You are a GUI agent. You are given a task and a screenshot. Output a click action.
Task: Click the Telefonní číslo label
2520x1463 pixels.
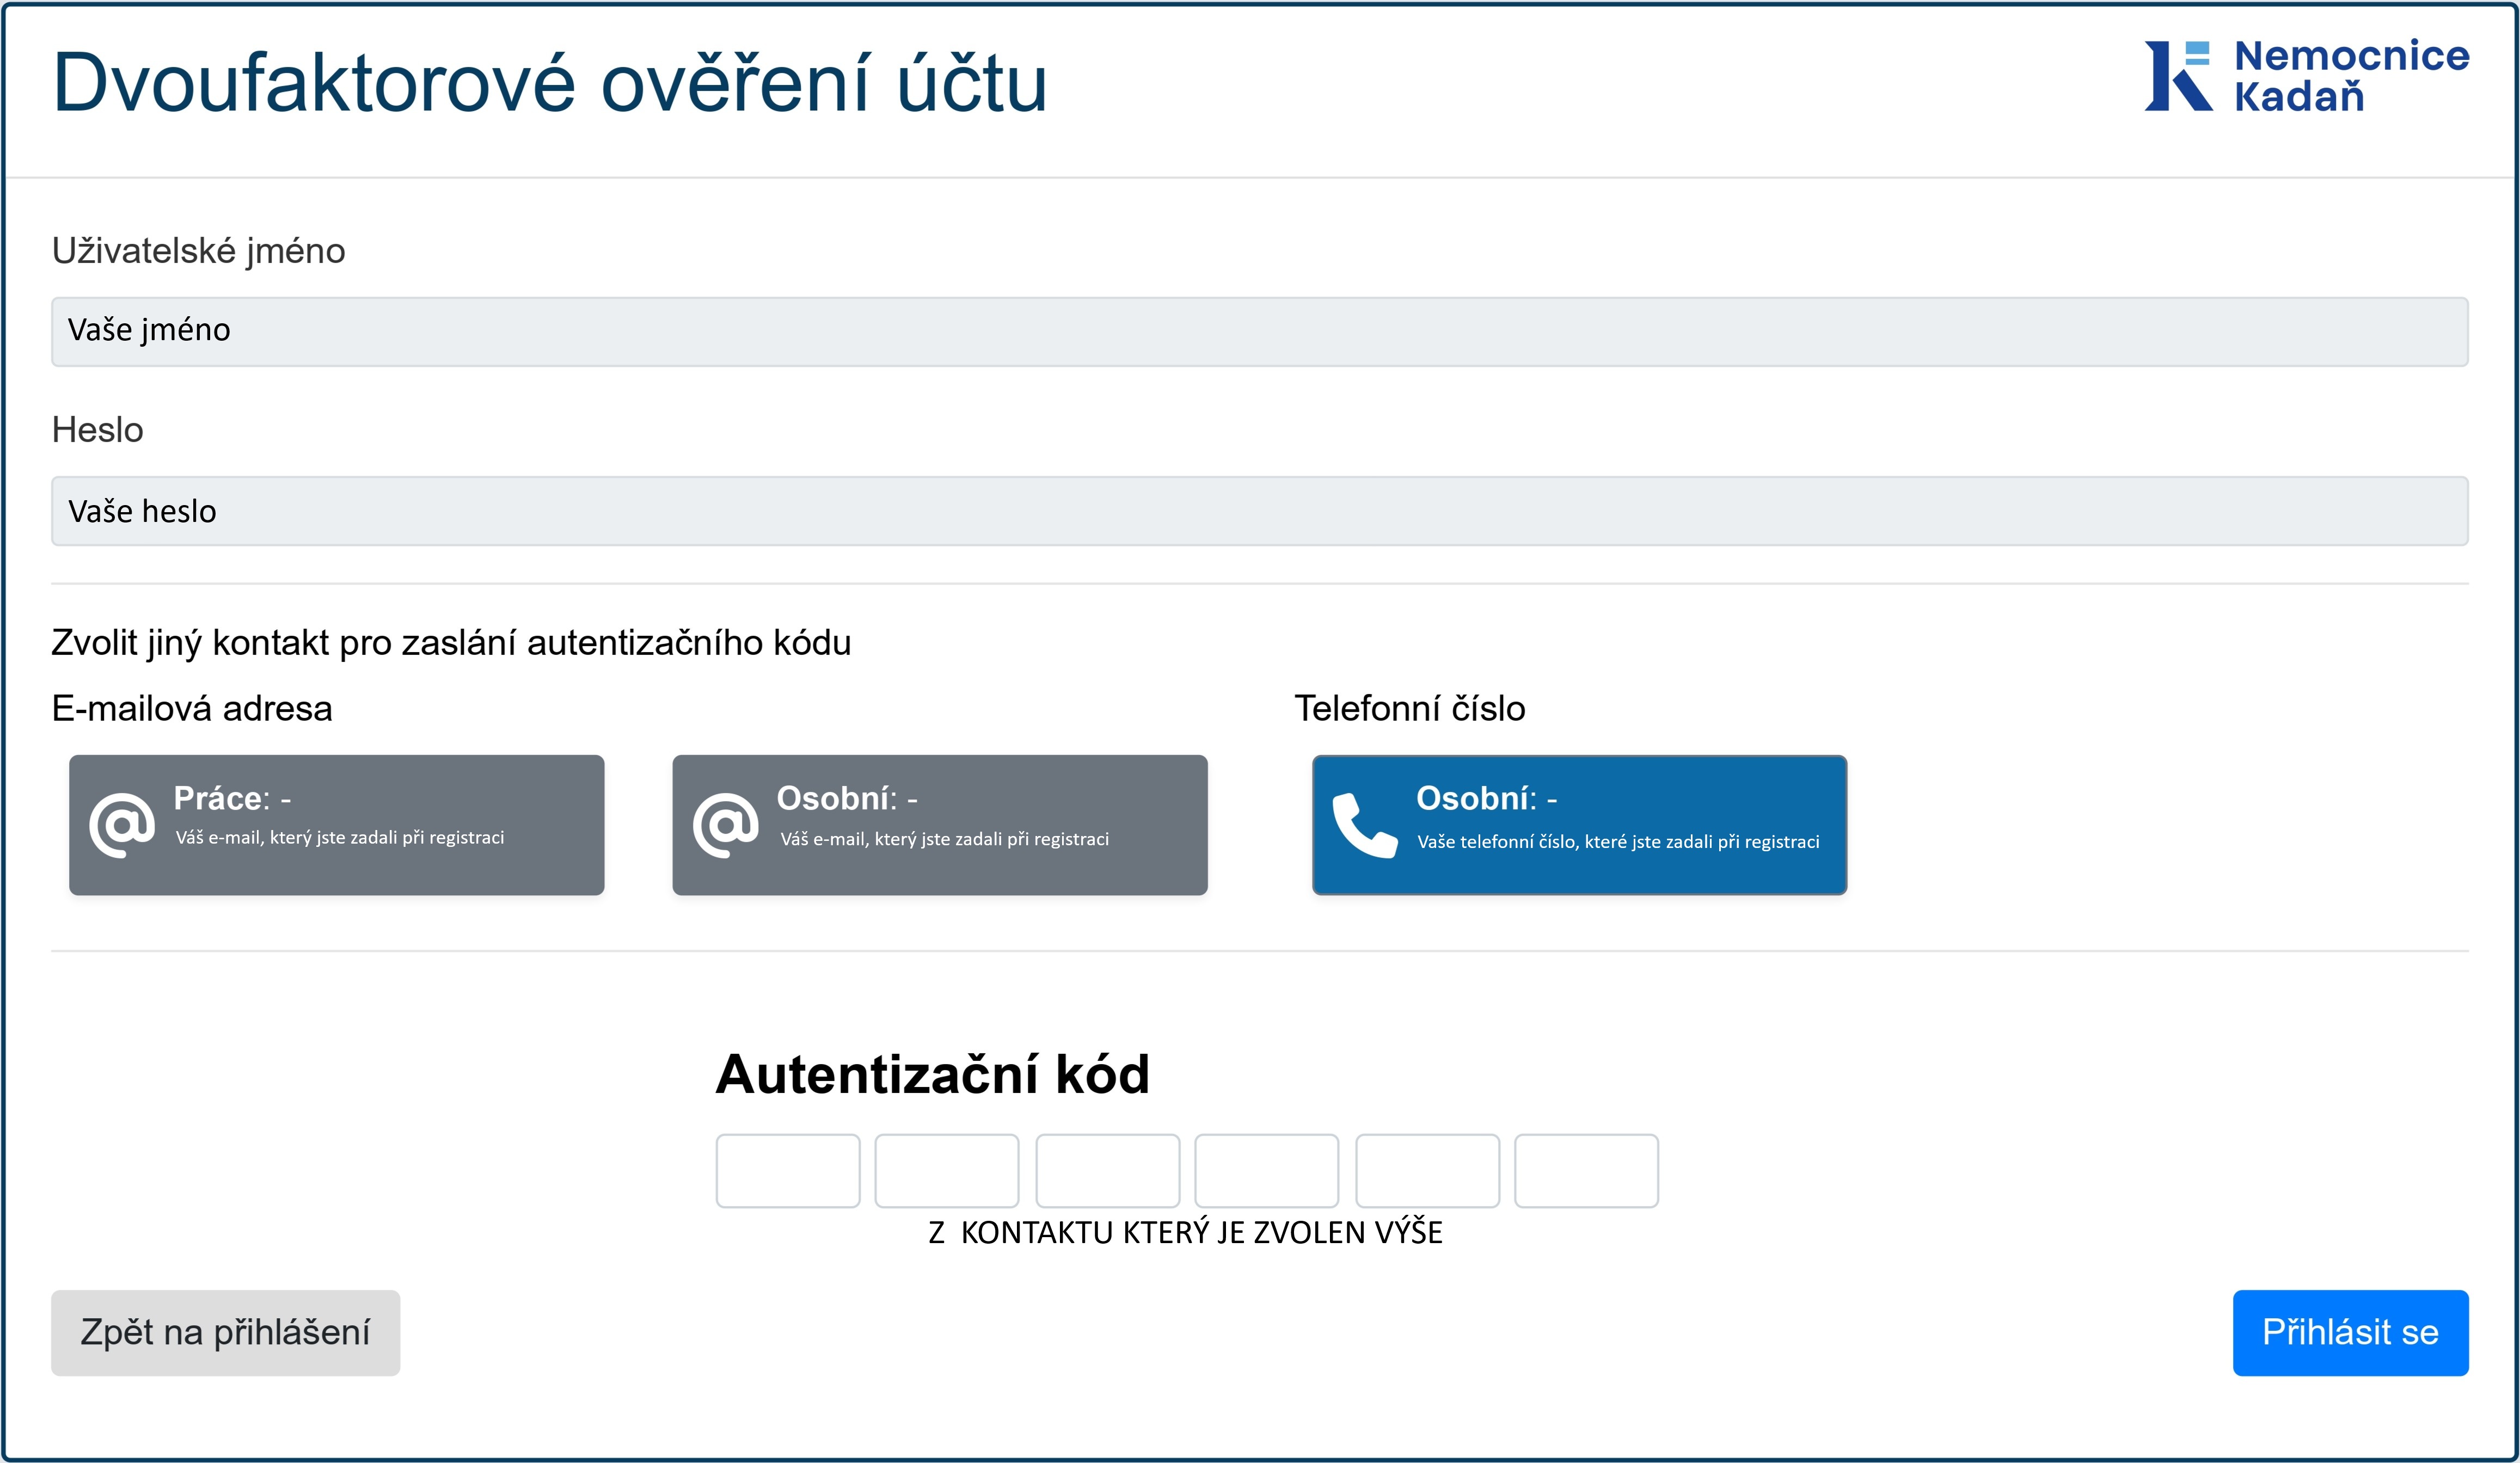1410,708
